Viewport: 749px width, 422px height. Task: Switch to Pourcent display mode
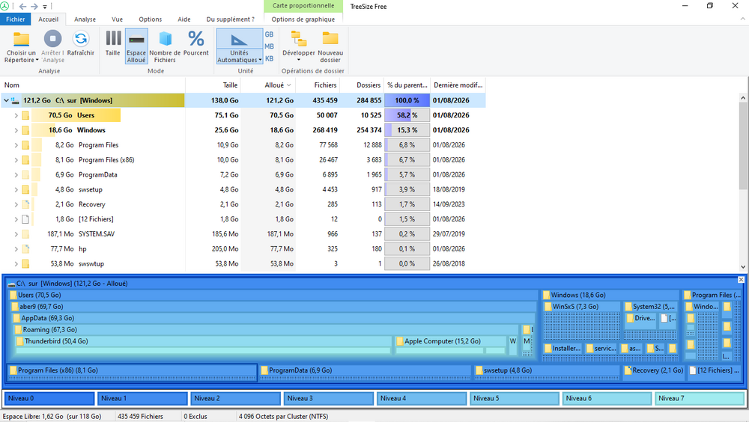click(195, 43)
